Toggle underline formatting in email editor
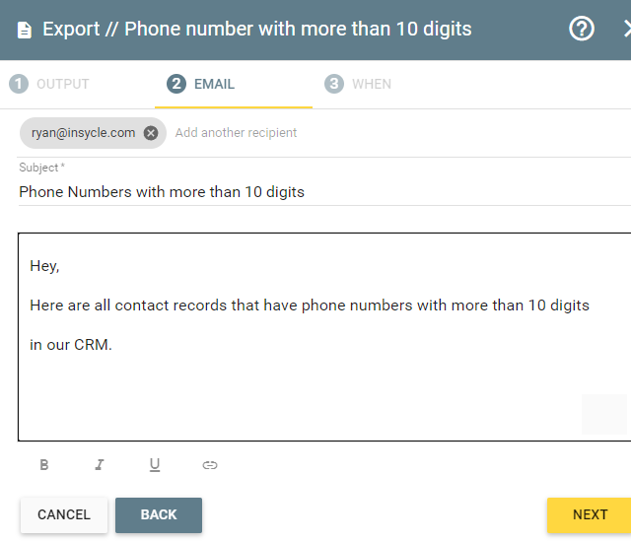This screenshot has height=542, width=631. click(155, 465)
